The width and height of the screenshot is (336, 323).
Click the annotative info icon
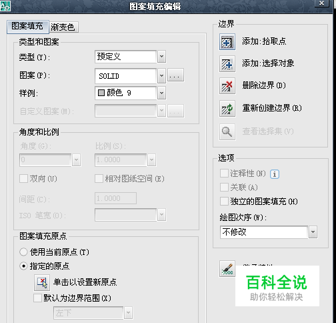point(275,174)
